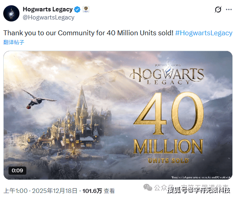
Task: Click the WeChat logo watermark icon
Action: [148, 187]
